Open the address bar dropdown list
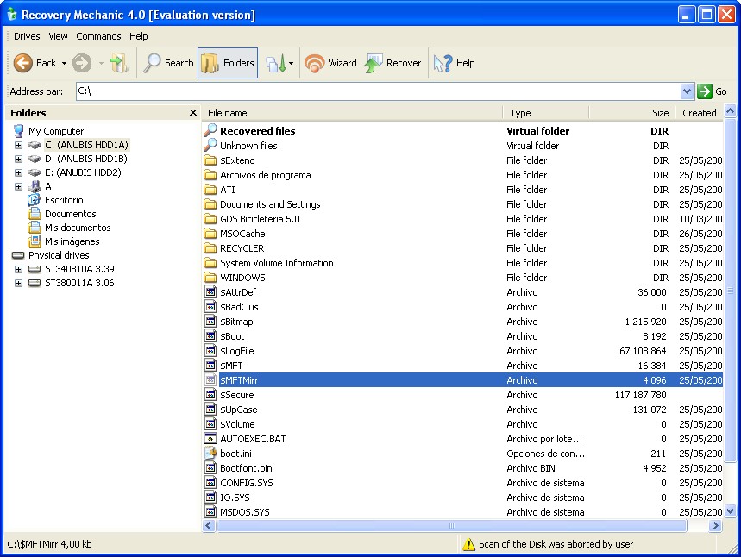 click(x=687, y=91)
